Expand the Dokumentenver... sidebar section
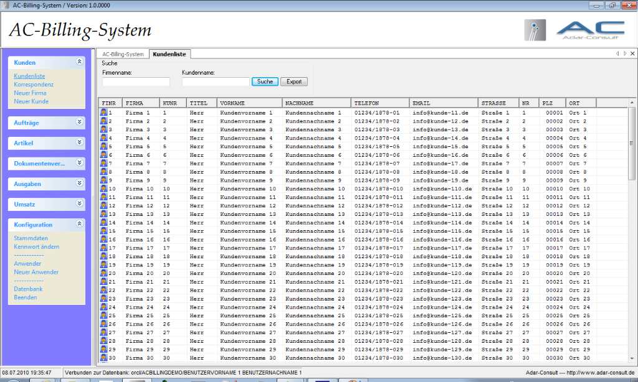 coord(79,162)
